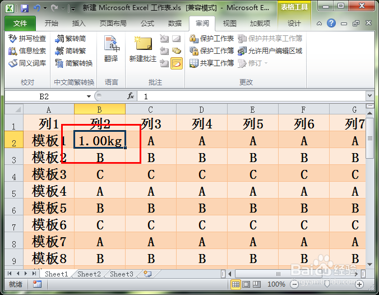
Task: Expand the Name Box dropdown
Action: [89, 96]
